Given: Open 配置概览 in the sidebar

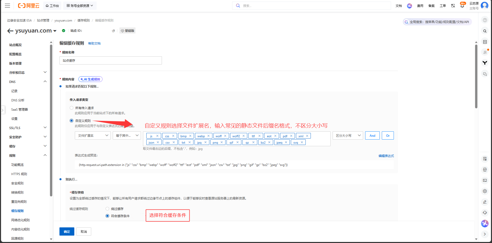Looking at the screenshot, I should point(15,54).
